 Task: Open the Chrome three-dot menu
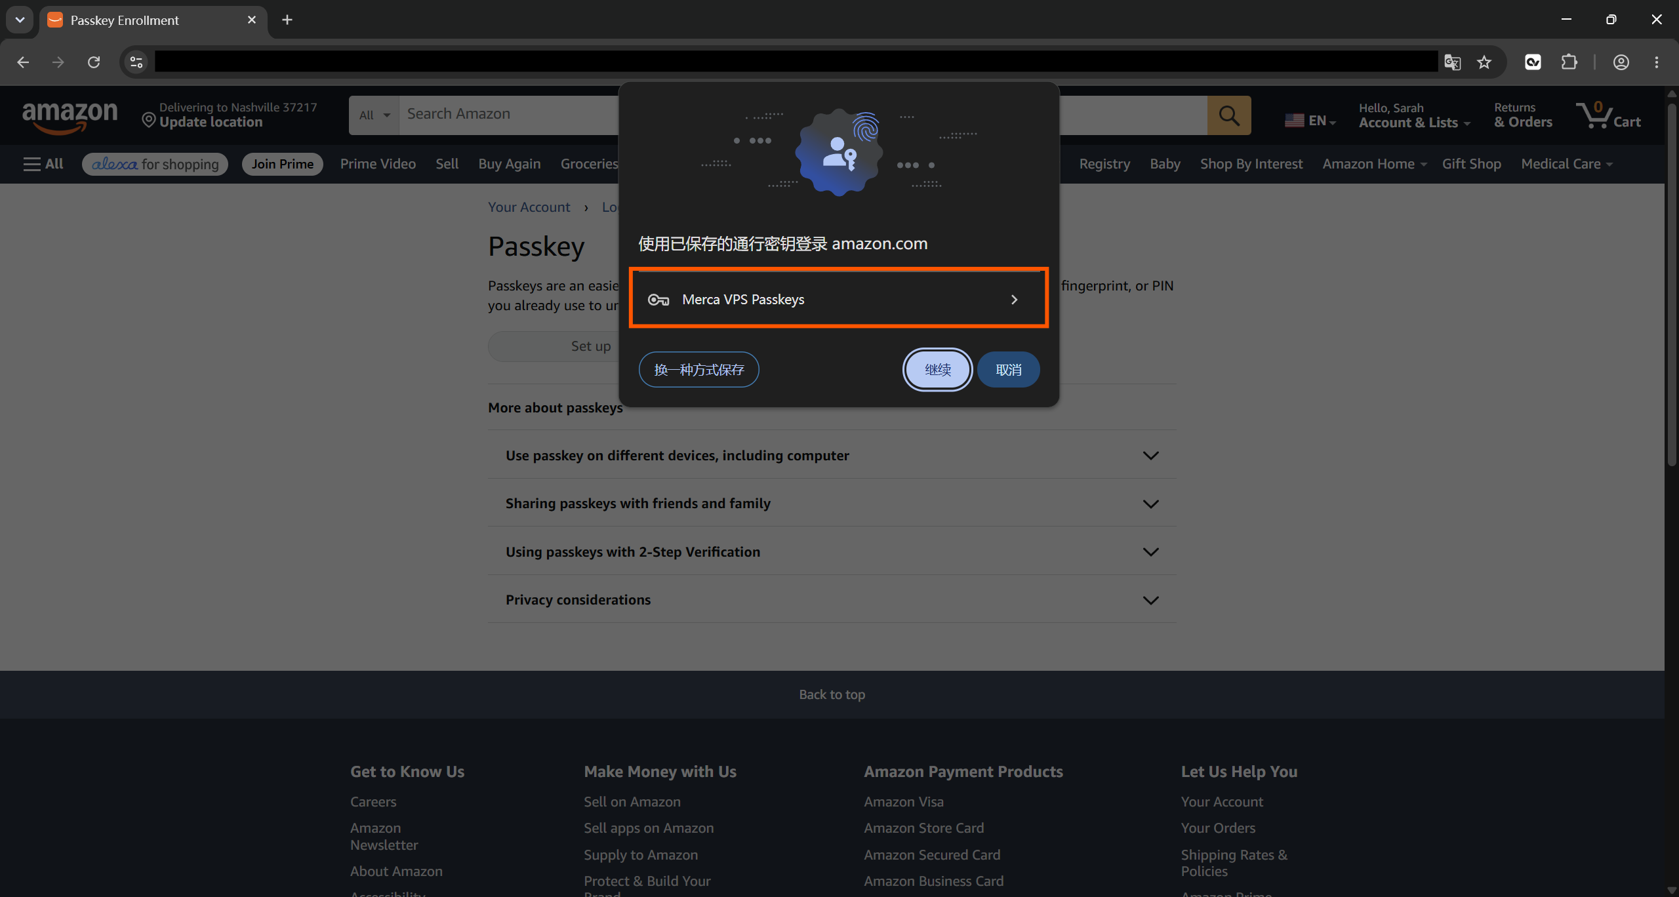click(x=1657, y=62)
